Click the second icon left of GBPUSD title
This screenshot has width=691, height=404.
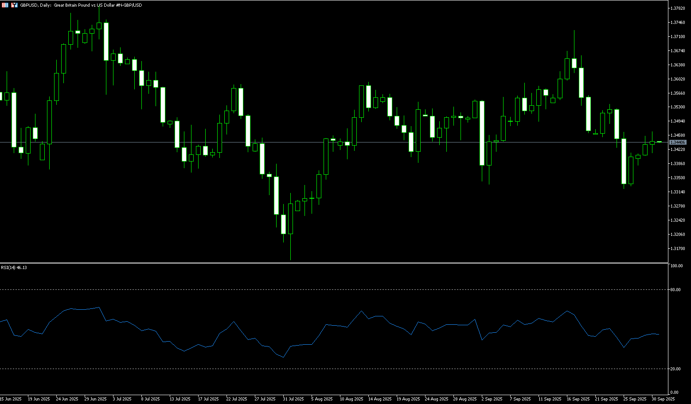click(14, 5)
